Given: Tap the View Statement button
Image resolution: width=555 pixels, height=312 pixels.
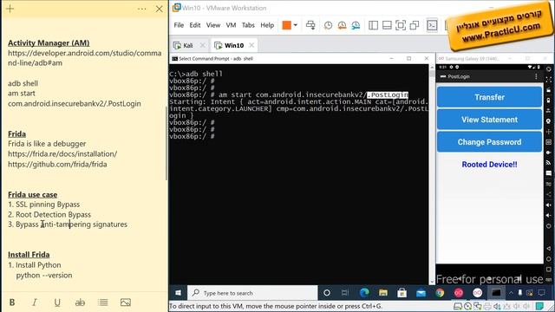Looking at the screenshot, I should coord(489,120).
